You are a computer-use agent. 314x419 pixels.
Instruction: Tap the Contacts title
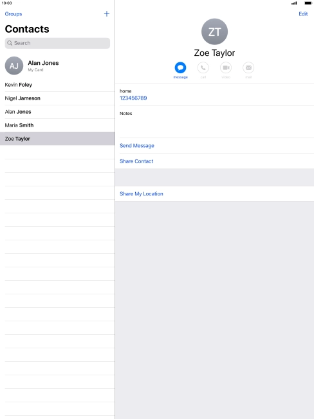[27, 29]
